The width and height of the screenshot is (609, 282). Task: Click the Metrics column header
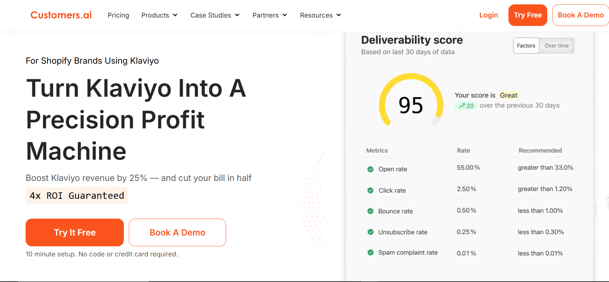(377, 151)
